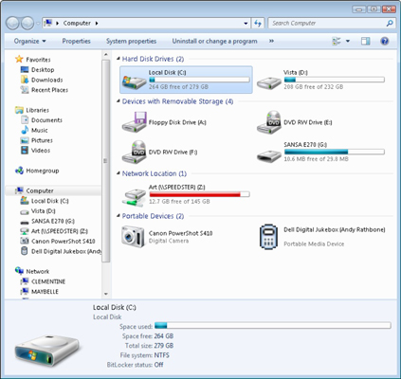Select Canon PowerShot S410 in navigation pane
Viewport: 401px width, 379px height.
coord(64,241)
